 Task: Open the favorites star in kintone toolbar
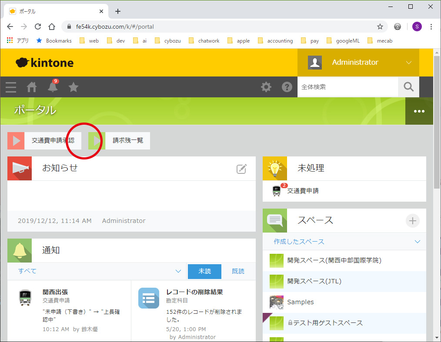tap(73, 87)
